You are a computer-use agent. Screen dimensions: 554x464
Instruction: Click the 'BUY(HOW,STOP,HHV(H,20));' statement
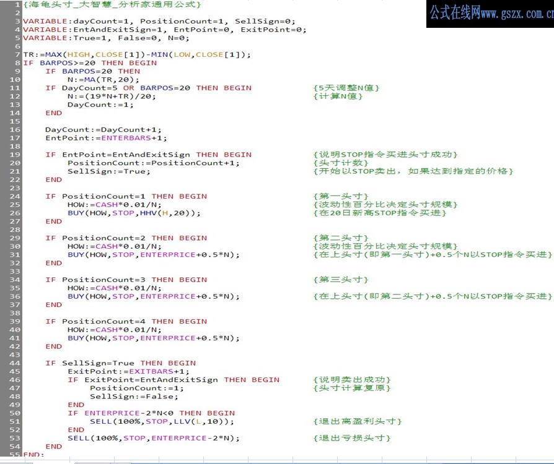tap(134, 213)
